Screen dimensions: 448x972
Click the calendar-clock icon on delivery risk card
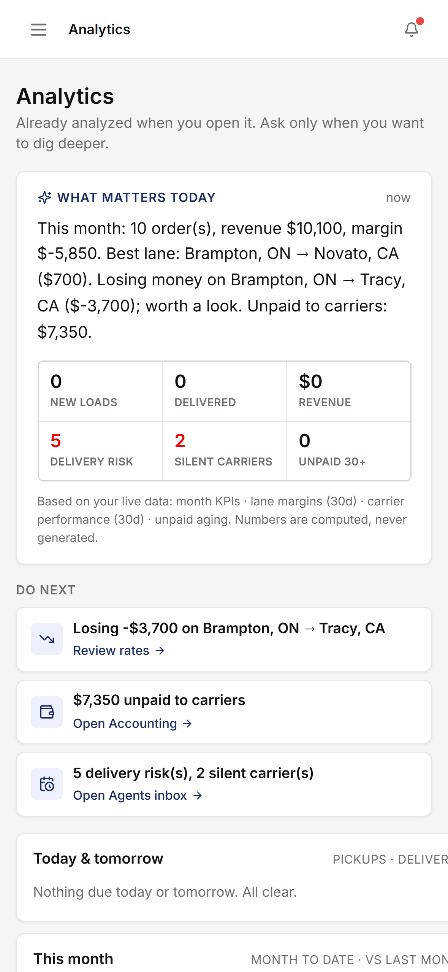(x=47, y=784)
